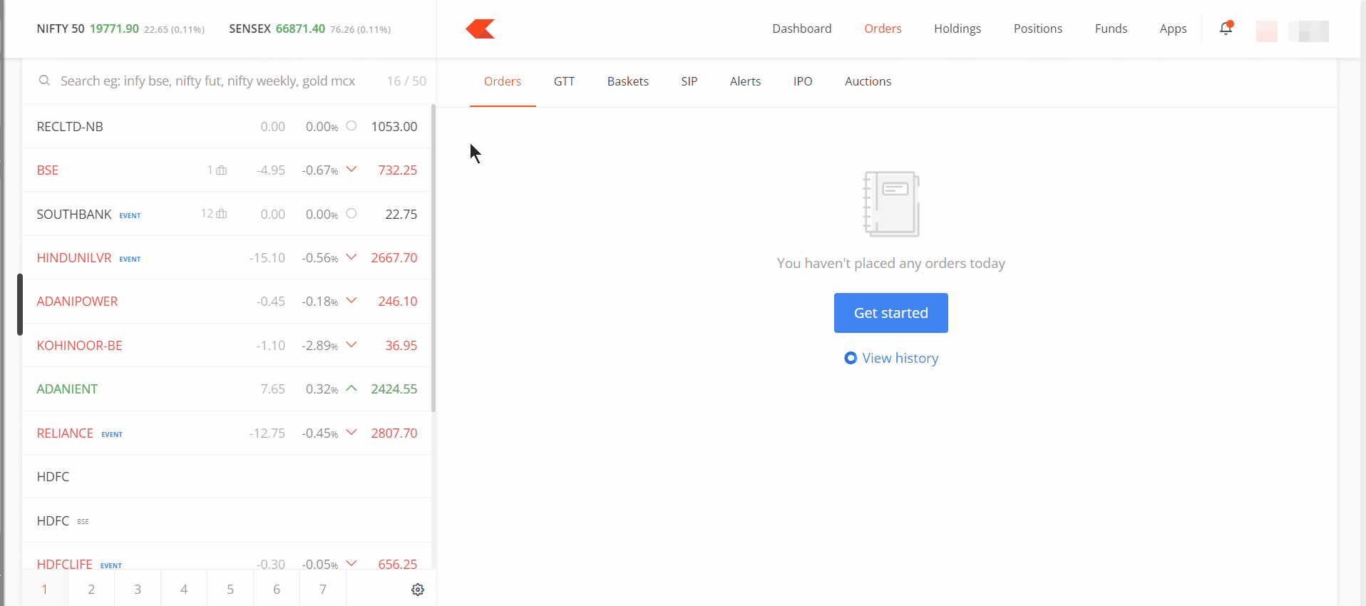Click the RELIANCE down chevron indicator
This screenshot has height=606, width=1366.
pyautogui.click(x=351, y=433)
